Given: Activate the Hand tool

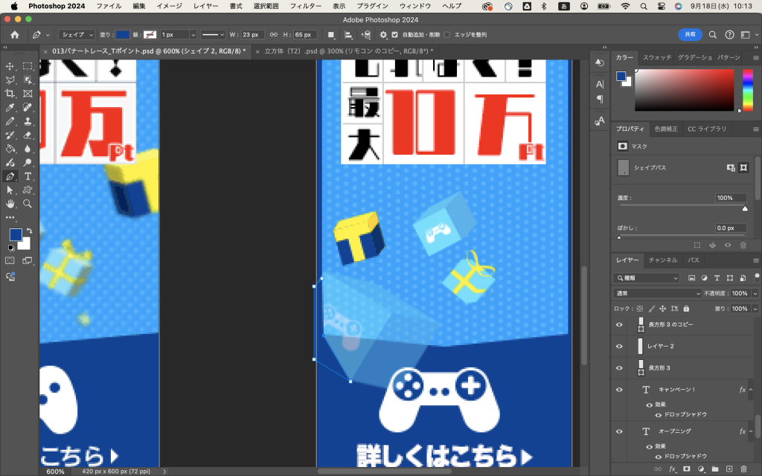Looking at the screenshot, I should tap(10, 203).
